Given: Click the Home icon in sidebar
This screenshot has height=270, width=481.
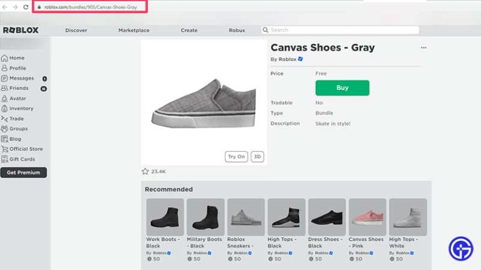Looking at the screenshot, I should point(5,58).
